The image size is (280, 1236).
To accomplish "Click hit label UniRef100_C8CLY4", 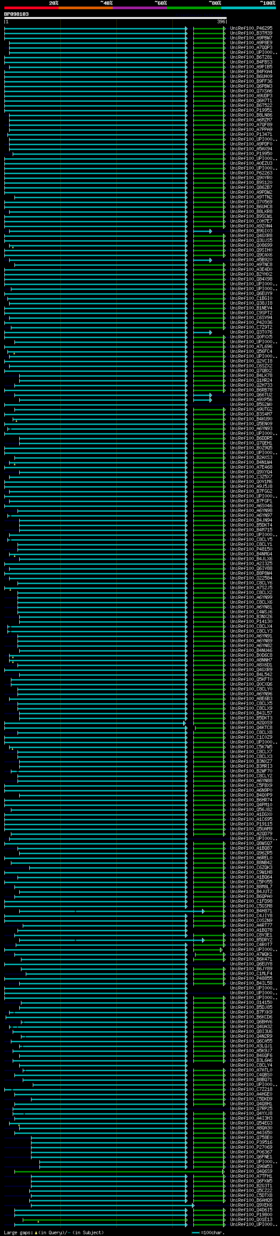I will point(251,1065).
